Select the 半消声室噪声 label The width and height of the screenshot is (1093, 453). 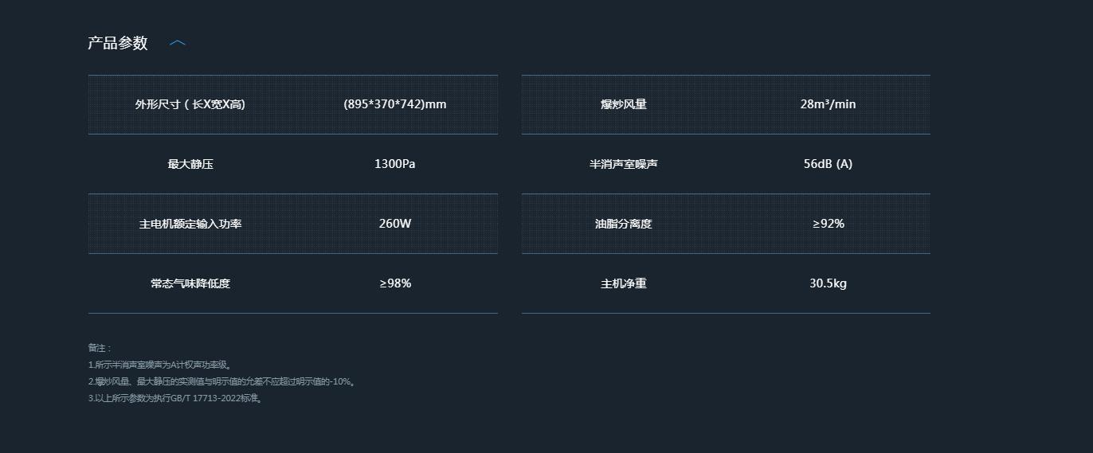[624, 164]
